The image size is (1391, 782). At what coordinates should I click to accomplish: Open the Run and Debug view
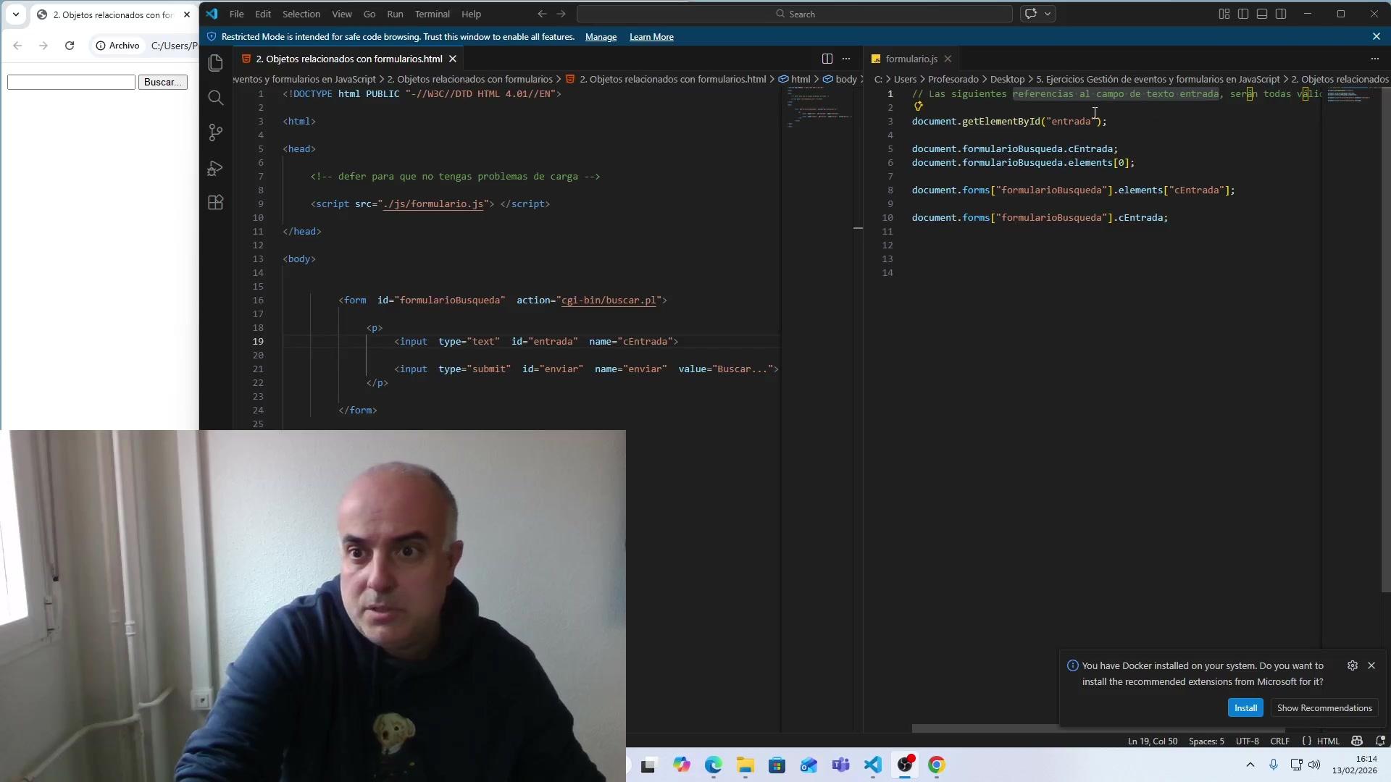215,168
